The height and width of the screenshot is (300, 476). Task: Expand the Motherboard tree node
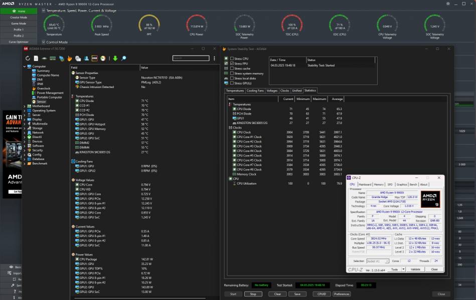(25, 106)
